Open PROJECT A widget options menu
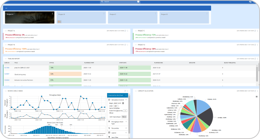This screenshot has width=260, height=139. point(128,31)
